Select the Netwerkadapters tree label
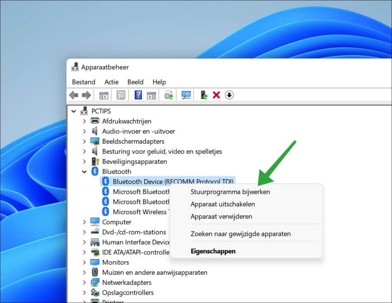 127,283
